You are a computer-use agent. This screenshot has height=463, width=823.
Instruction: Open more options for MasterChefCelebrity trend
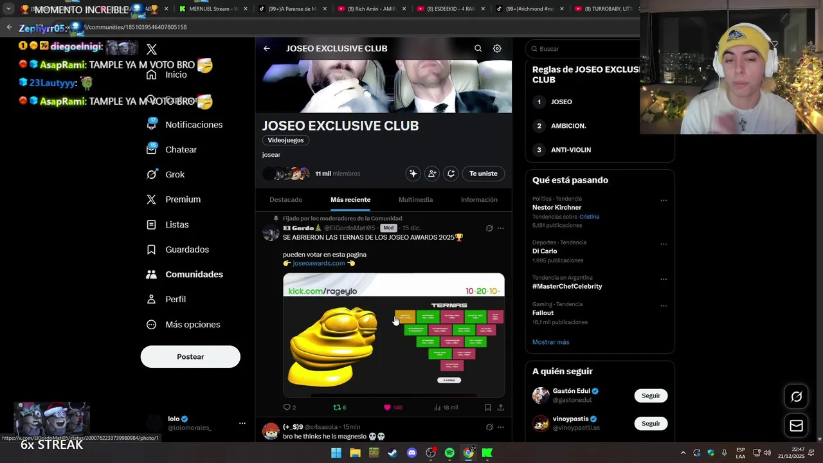[664, 279]
